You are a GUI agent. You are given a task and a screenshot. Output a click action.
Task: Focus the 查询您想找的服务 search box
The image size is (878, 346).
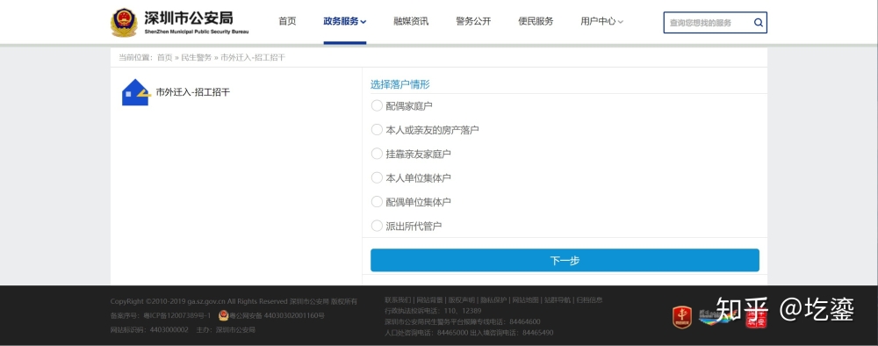(709, 23)
